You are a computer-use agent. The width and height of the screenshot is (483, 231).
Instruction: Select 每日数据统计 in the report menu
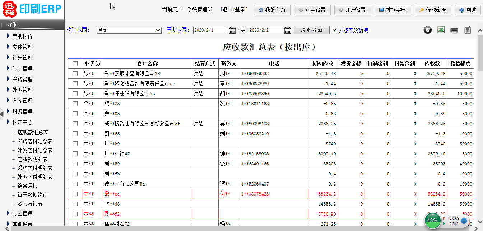[x=32, y=195]
